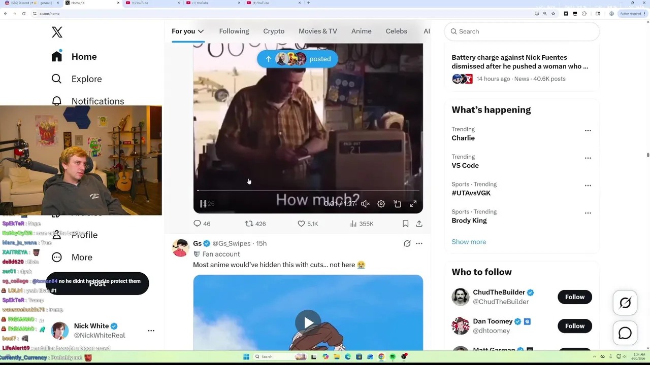Repost the video tweet with 426 reposts
The width and height of the screenshot is (650, 365).
(x=255, y=224)
